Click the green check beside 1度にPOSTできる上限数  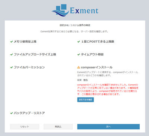(79, 42)
